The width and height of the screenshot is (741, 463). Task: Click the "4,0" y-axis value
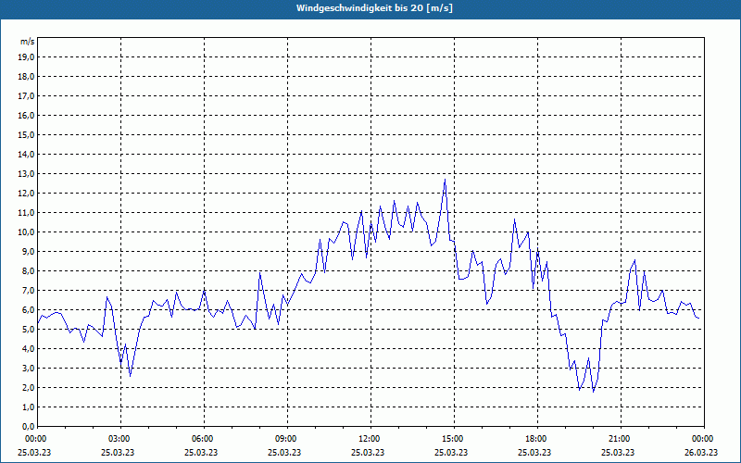coord(29,349)
